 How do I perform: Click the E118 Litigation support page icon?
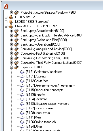(x=22, y=104)
